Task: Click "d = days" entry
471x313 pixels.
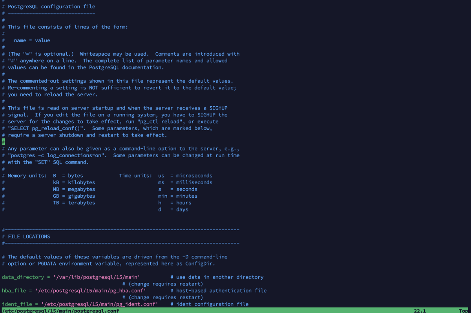Action: [x=173, y=209]
